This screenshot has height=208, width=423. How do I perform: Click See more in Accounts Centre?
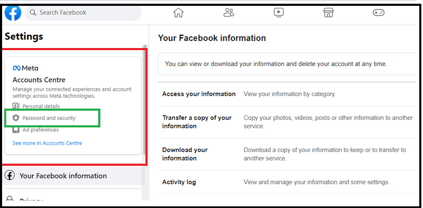[47, 143]
